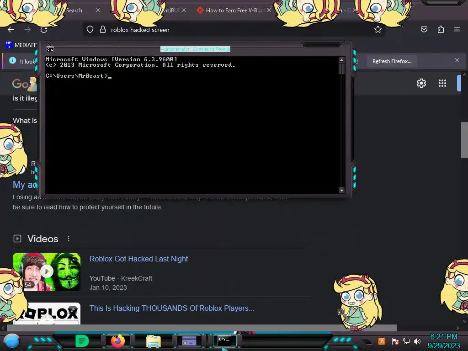Bookmark this page with the star

[378, 30]
